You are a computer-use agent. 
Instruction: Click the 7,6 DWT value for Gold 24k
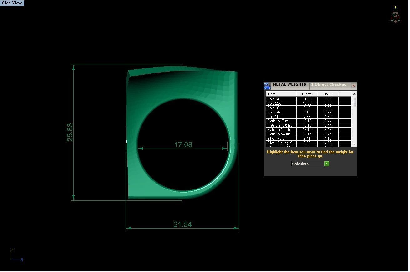(x=328, y=99)
